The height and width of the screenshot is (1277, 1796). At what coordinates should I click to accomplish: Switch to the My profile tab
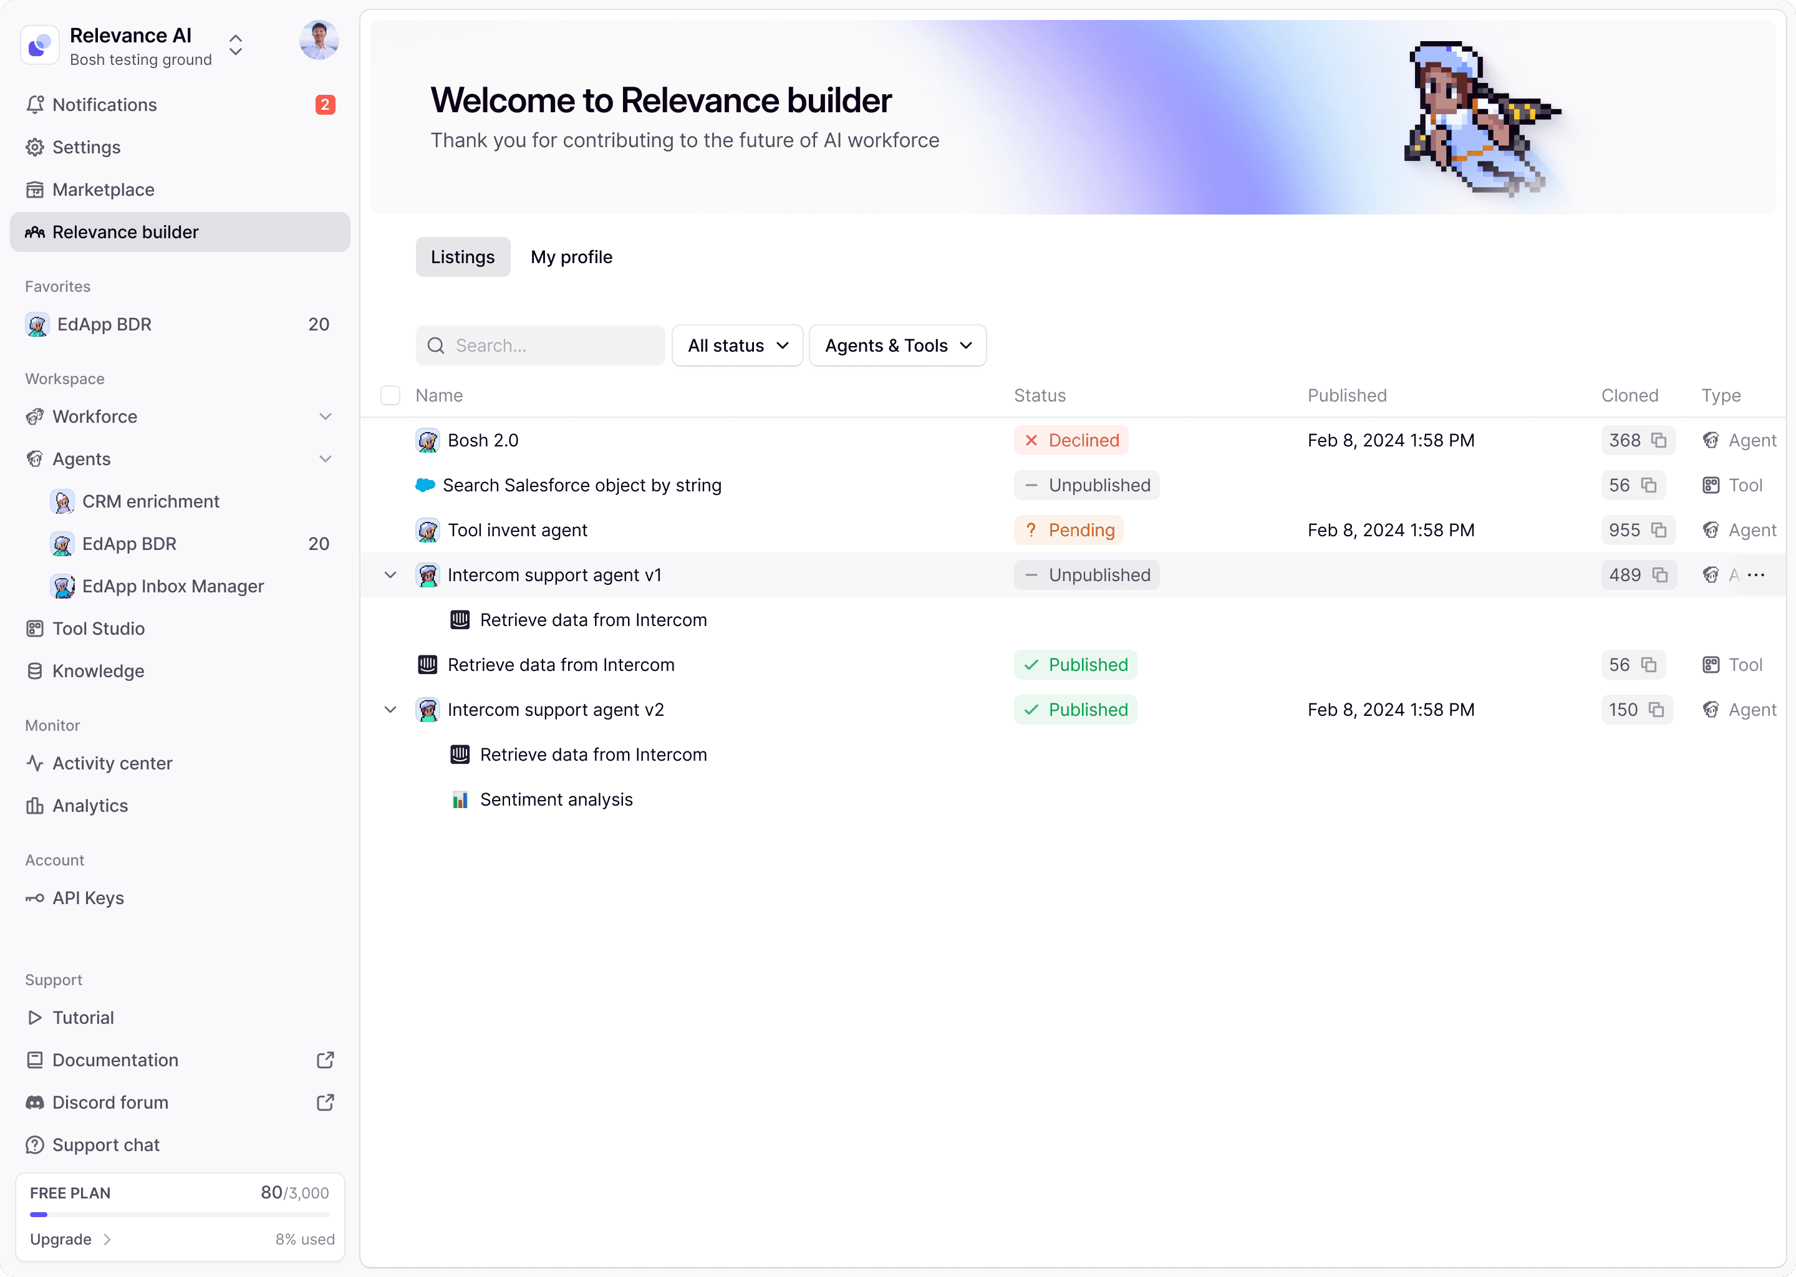[571, 257]
